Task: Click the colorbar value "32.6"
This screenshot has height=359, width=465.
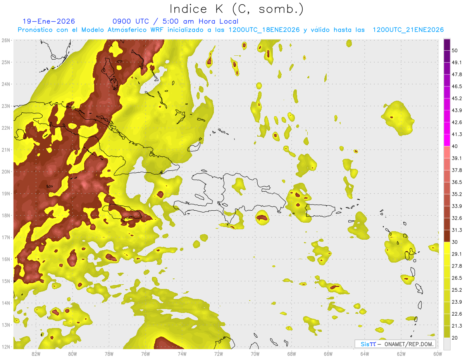Action: [x=457, y=218]
